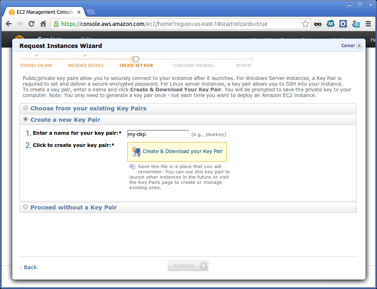The height and width of the screenshot is (289, 377).
Task: Open the browser home page icon
Action: point(43,24)
